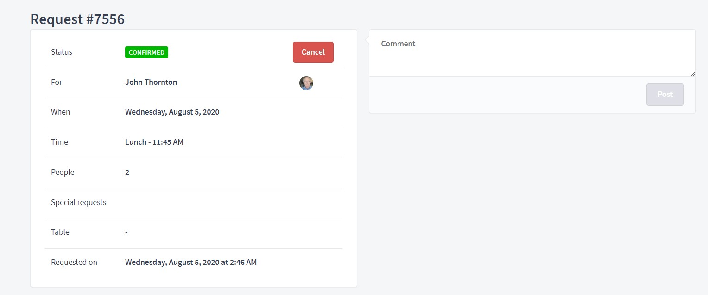This screenshot has height=295, width=708.
Task: Click the Requested on label
Action: click(x=74, y=262)
